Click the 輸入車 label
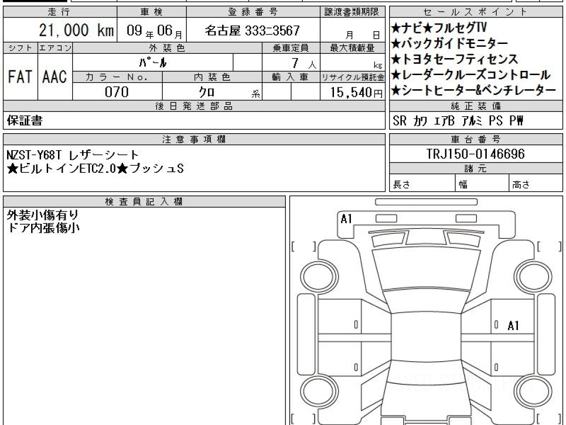Image resolution: width=566 pixels, height=425 pixels. pyautogui.click(x=291, y=77)
